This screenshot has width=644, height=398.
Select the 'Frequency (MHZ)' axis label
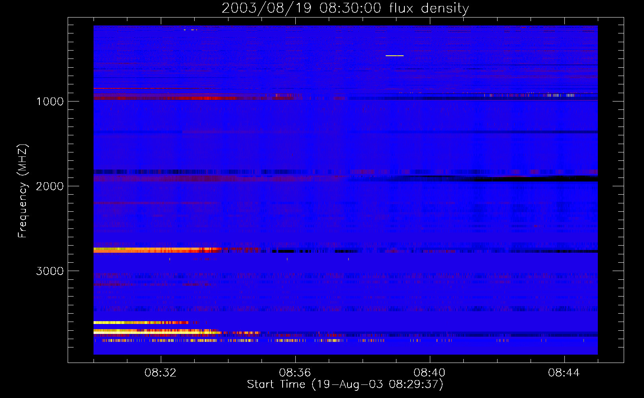pyautogui.click(x=23, y=191)
